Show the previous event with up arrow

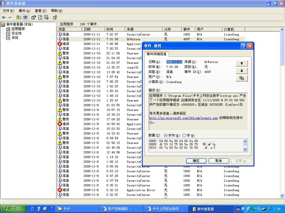coord(242,63)
